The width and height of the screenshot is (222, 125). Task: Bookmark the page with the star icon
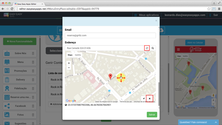coord(209,9)
